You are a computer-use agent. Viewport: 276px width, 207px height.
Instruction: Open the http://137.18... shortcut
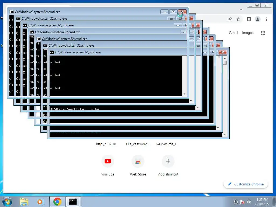(107, 144)
